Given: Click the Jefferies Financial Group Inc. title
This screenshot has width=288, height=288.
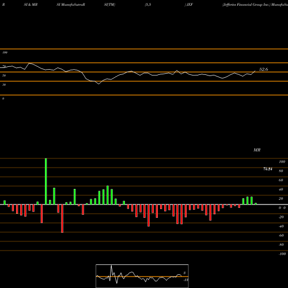Looking at the screenshot, I should pos(247,5).
